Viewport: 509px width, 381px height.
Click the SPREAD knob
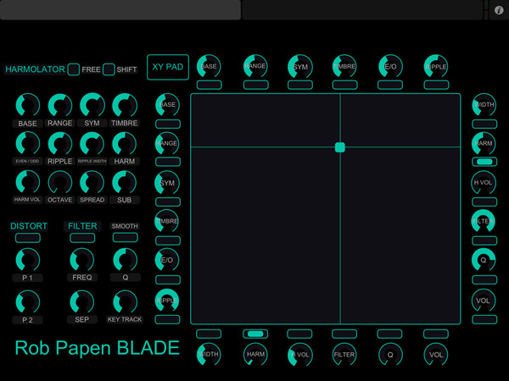[x=92, y=182]
